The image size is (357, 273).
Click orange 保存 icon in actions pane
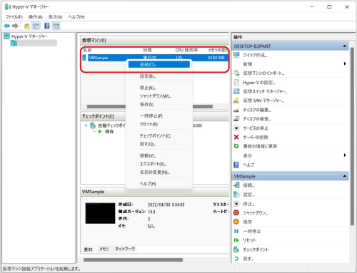click(236, 222)
